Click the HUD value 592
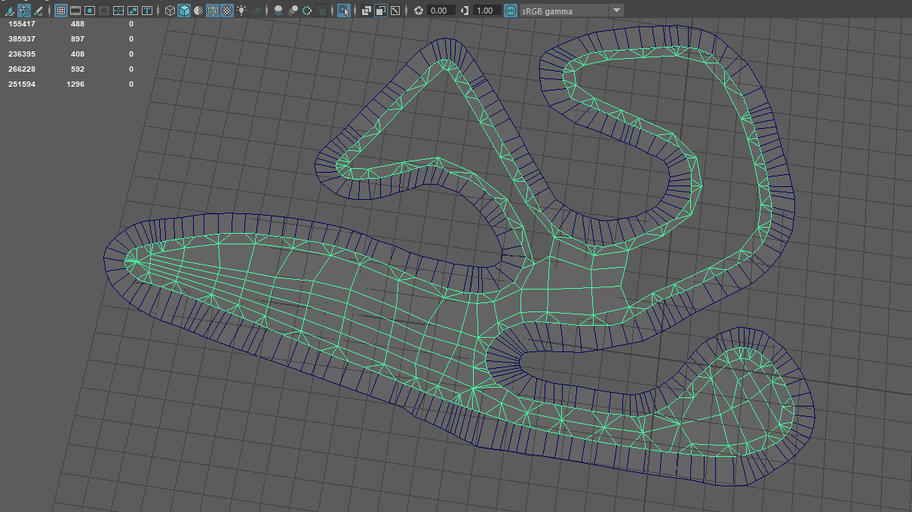Image resolution: width=912 pixels, height=512 pixels. click(x=78, y=69)
